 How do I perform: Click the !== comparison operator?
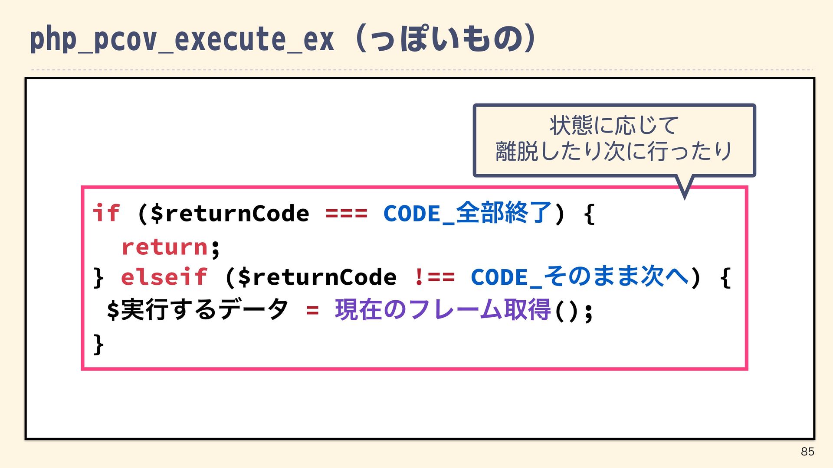[x=434, y=277]
